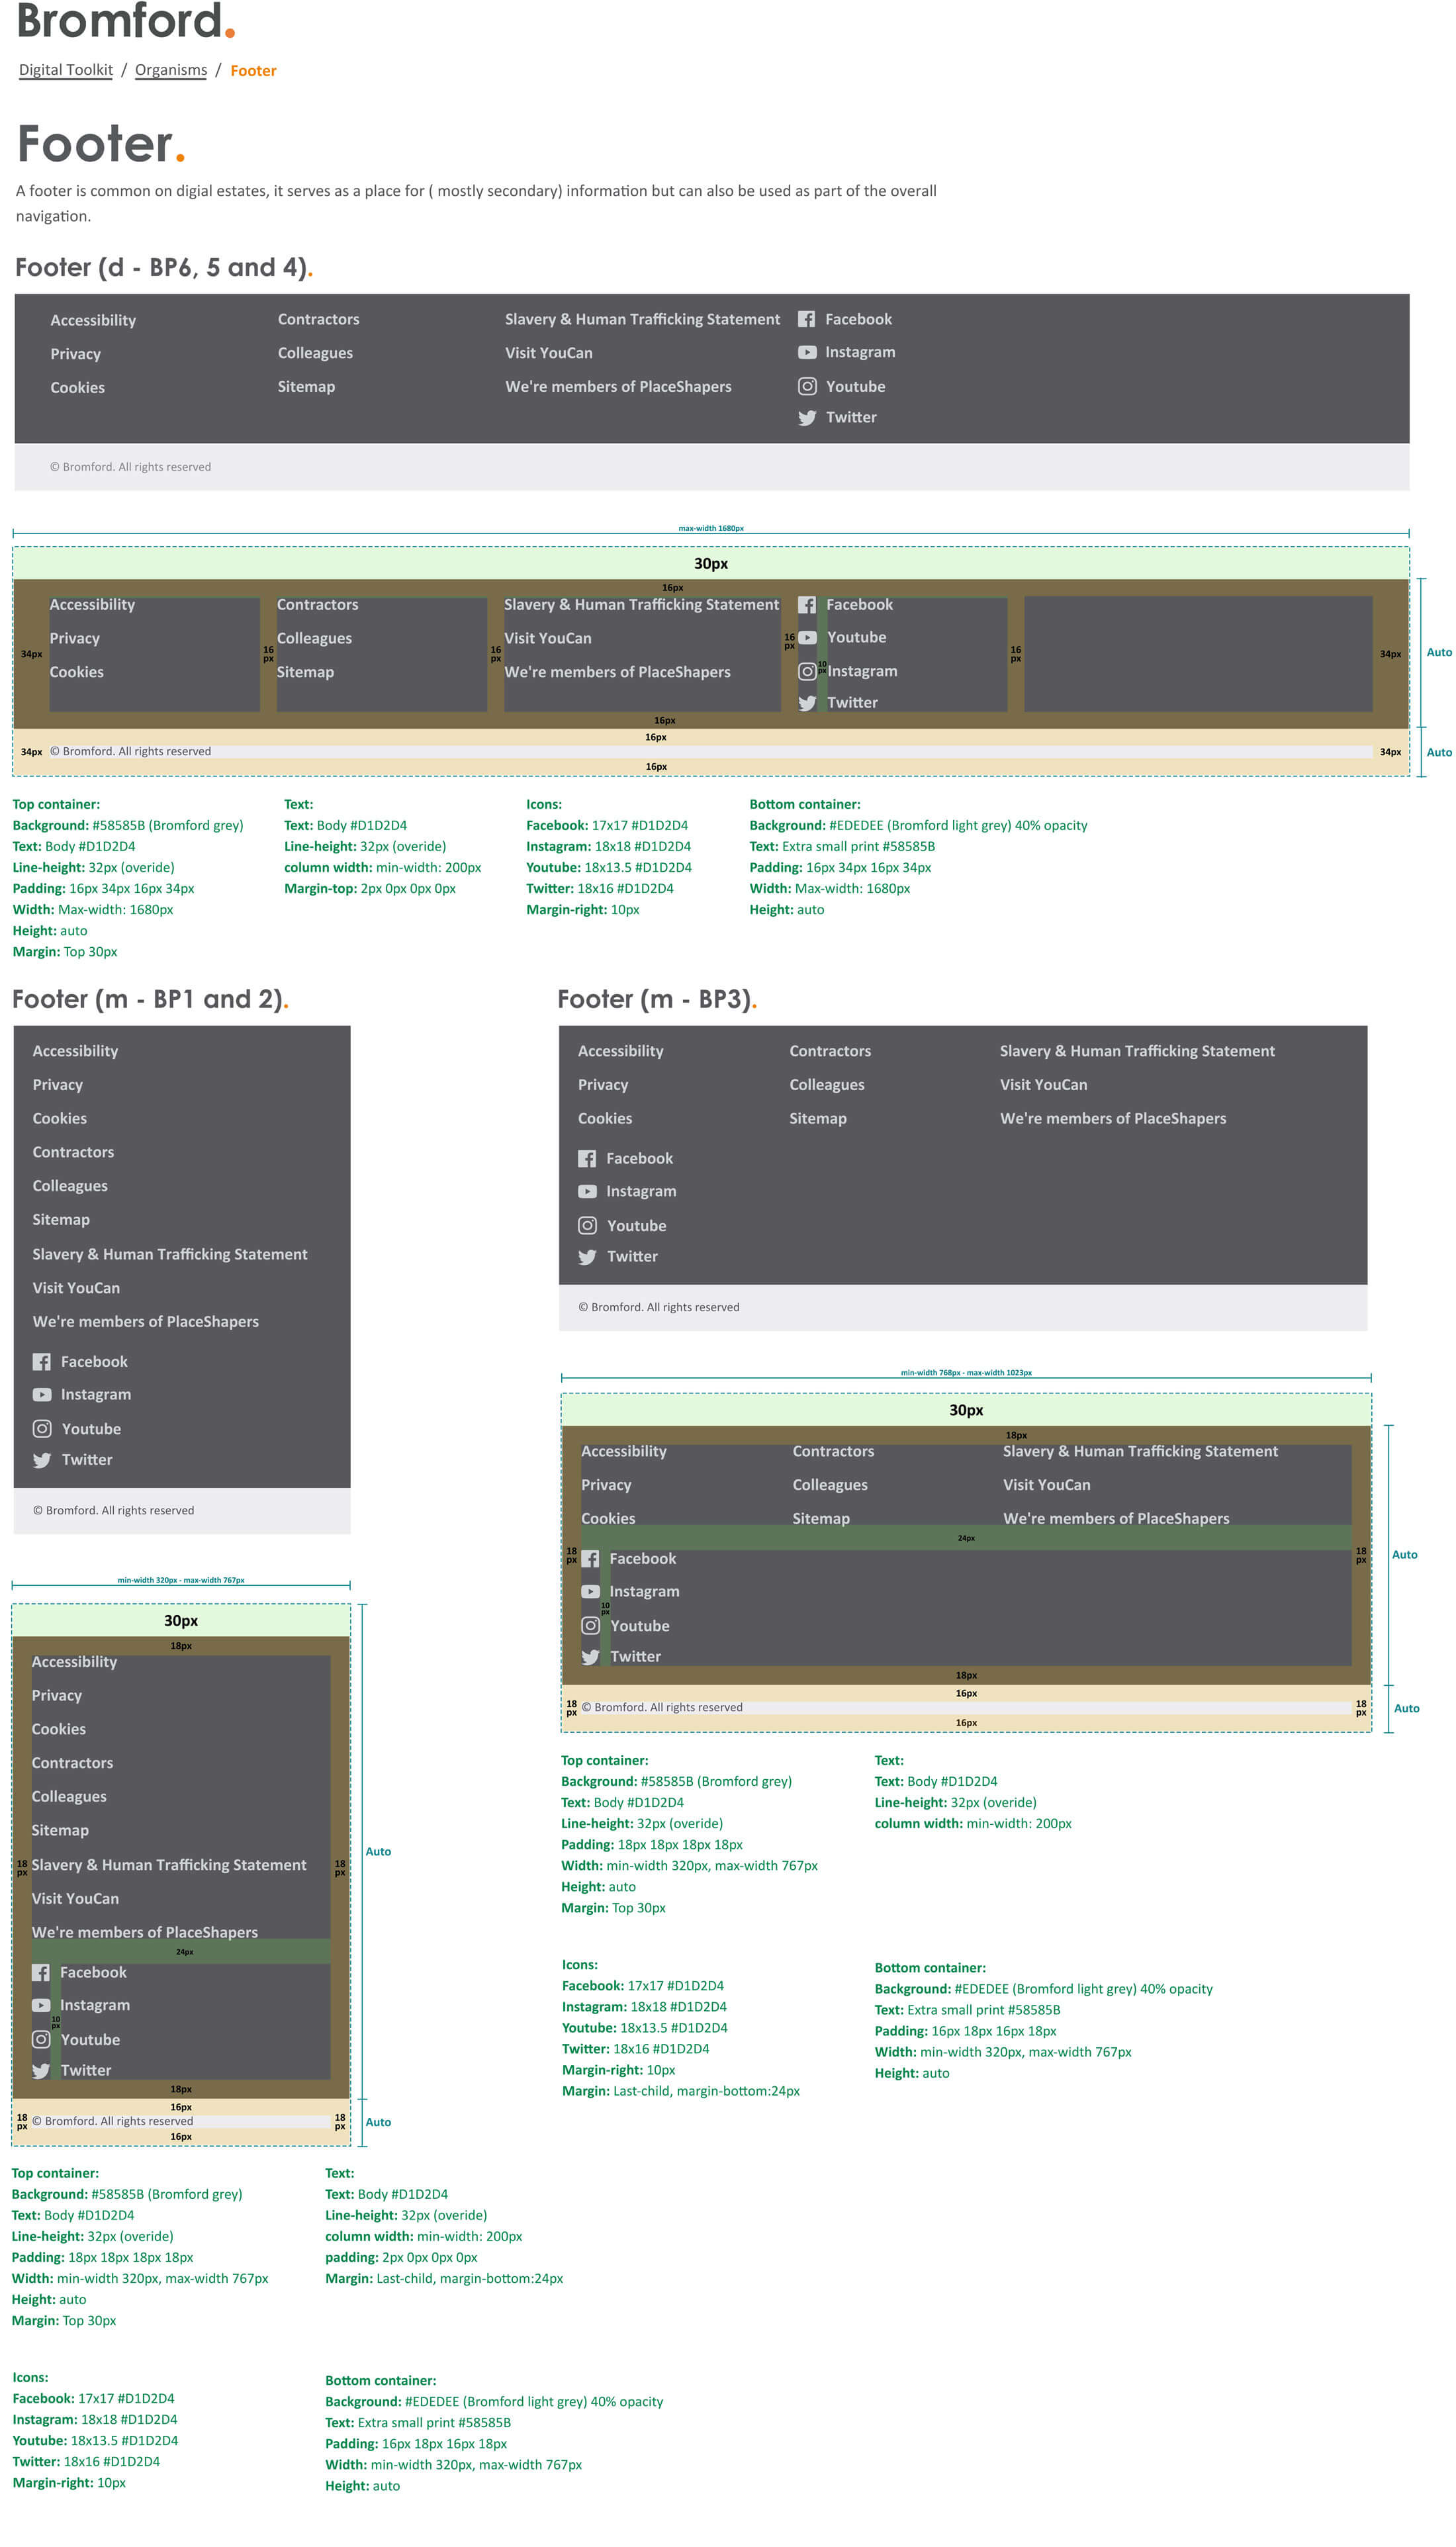This screenshot has height=2547, width=1456.
Task: Click Twitter bird icon in desktop footer preview
Action: (807, 418)
